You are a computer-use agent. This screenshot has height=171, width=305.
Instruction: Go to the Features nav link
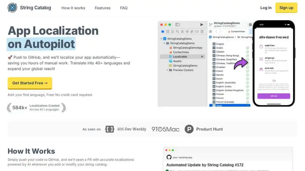point(103,8)
